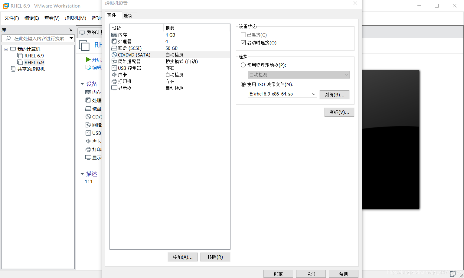Select the 声卡 sound card icon
The image size is (464, 278).
click(114, 75)
